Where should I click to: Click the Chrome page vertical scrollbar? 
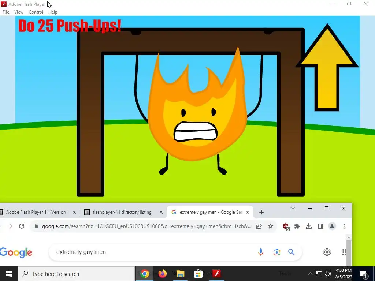349,253
